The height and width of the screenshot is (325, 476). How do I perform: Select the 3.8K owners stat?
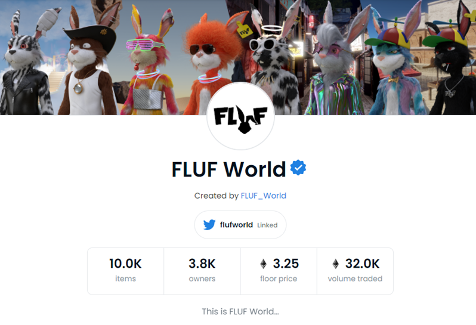click(x=202, y=271)
